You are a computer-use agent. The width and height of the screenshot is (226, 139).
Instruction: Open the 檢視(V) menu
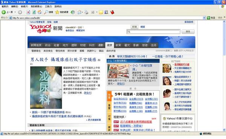click(x=24, y=7)
